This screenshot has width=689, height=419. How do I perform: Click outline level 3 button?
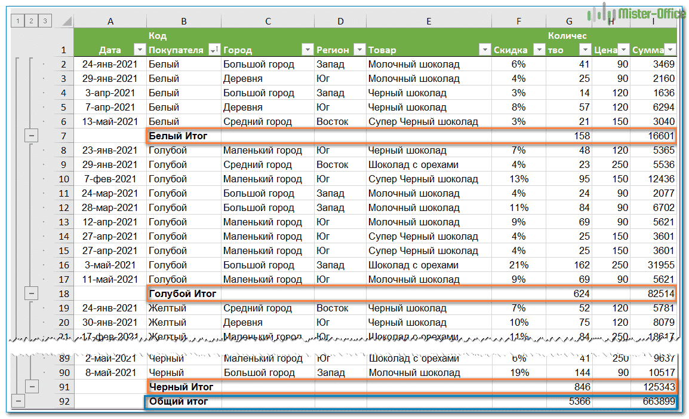pyautogui.click(x=45, y=22)
